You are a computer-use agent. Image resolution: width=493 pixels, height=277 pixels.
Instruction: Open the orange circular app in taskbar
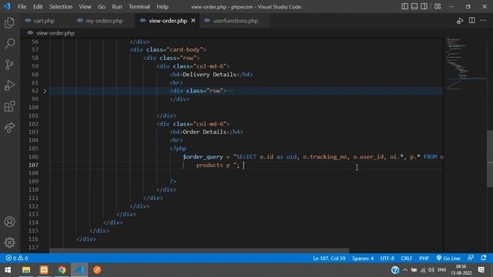[97, 270]
